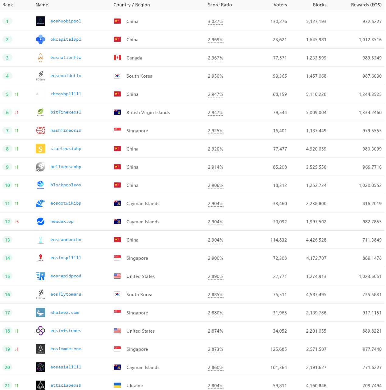The height and width of the screenshot is (390, 386).
Task: Click the Cayman Islands text in eosdotwikibp row
Action: point(143,204)
